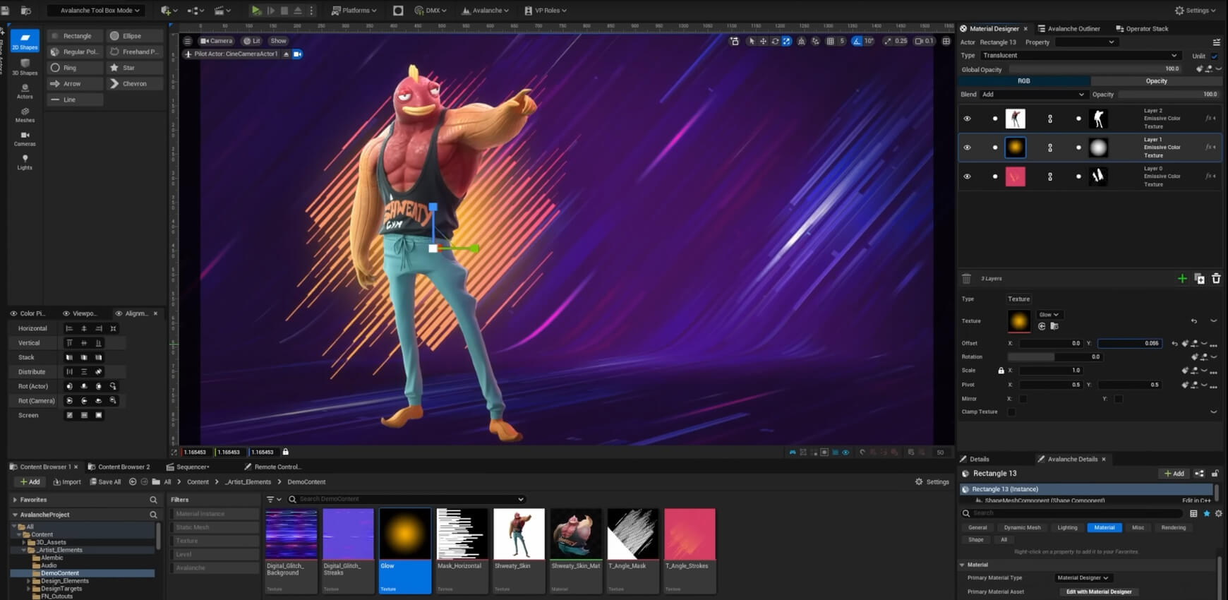Toggle the Lit view mode

click(x=252, y=41)
